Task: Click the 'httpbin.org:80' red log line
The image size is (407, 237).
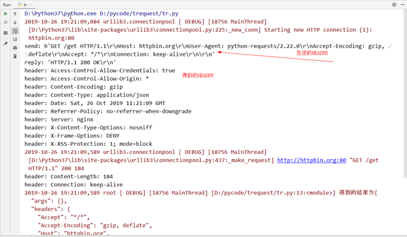Action: [x=52, y=38]
